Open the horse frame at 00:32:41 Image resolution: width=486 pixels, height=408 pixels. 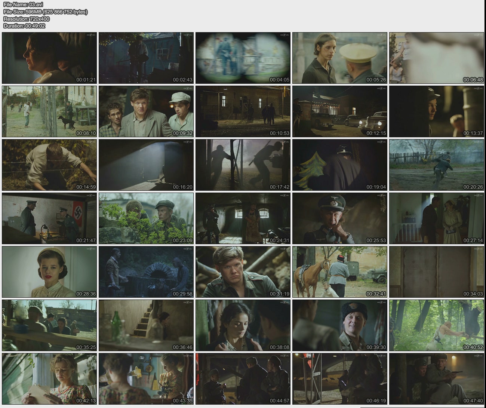340,272
